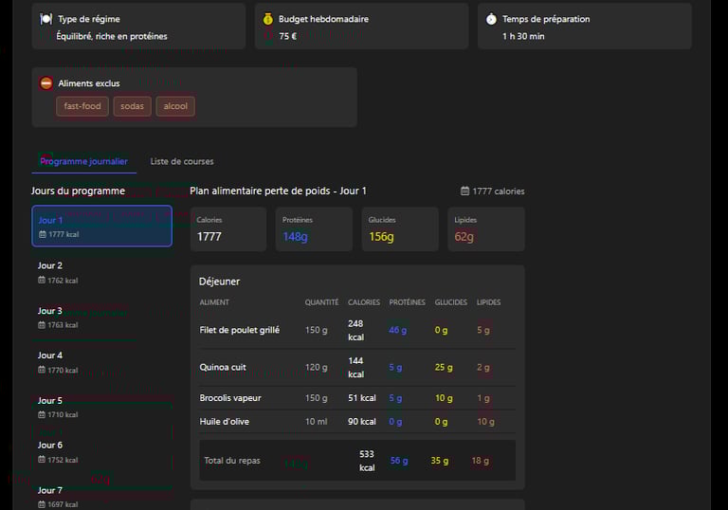Select Jour 7 in the day list
This screenshot has height=510, width=728.
click(x=101, y=497)
